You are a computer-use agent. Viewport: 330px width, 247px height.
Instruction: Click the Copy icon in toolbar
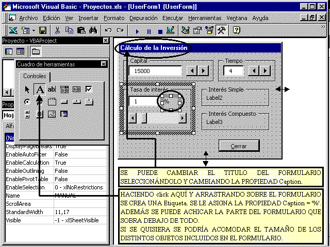pos(69,31)
